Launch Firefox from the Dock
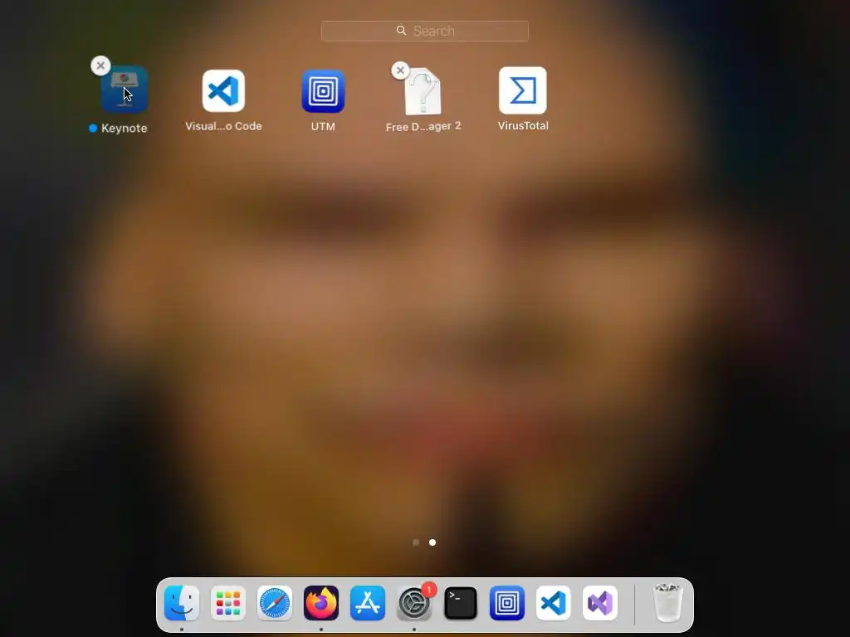Screen dimensions: 850x637 pos(321,603)
